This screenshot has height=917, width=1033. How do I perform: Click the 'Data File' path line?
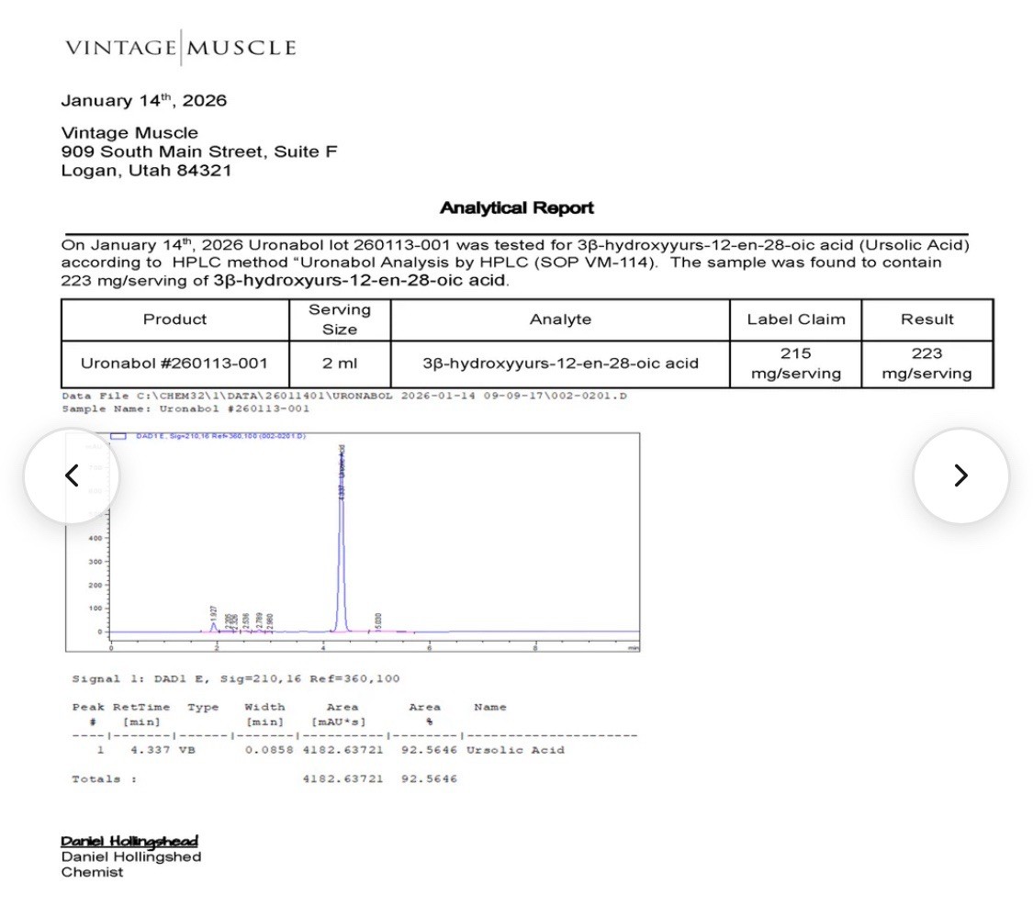344,396
